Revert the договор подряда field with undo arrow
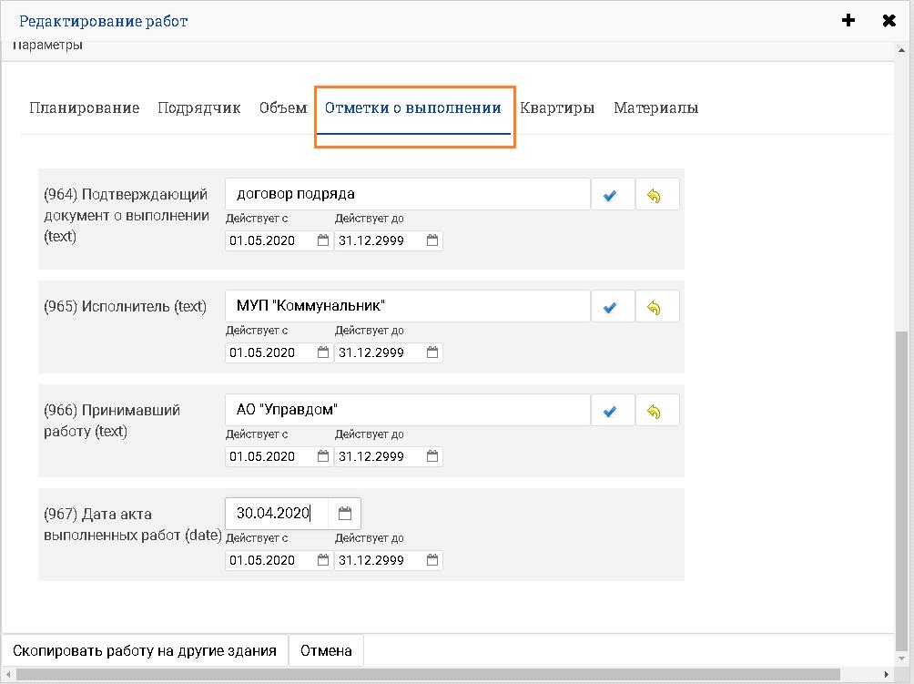 (656, 195)
